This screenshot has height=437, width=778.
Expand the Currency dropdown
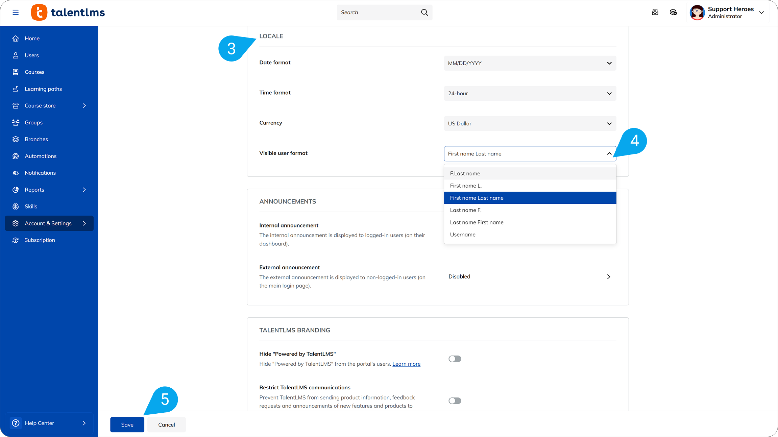click(529, 123)
